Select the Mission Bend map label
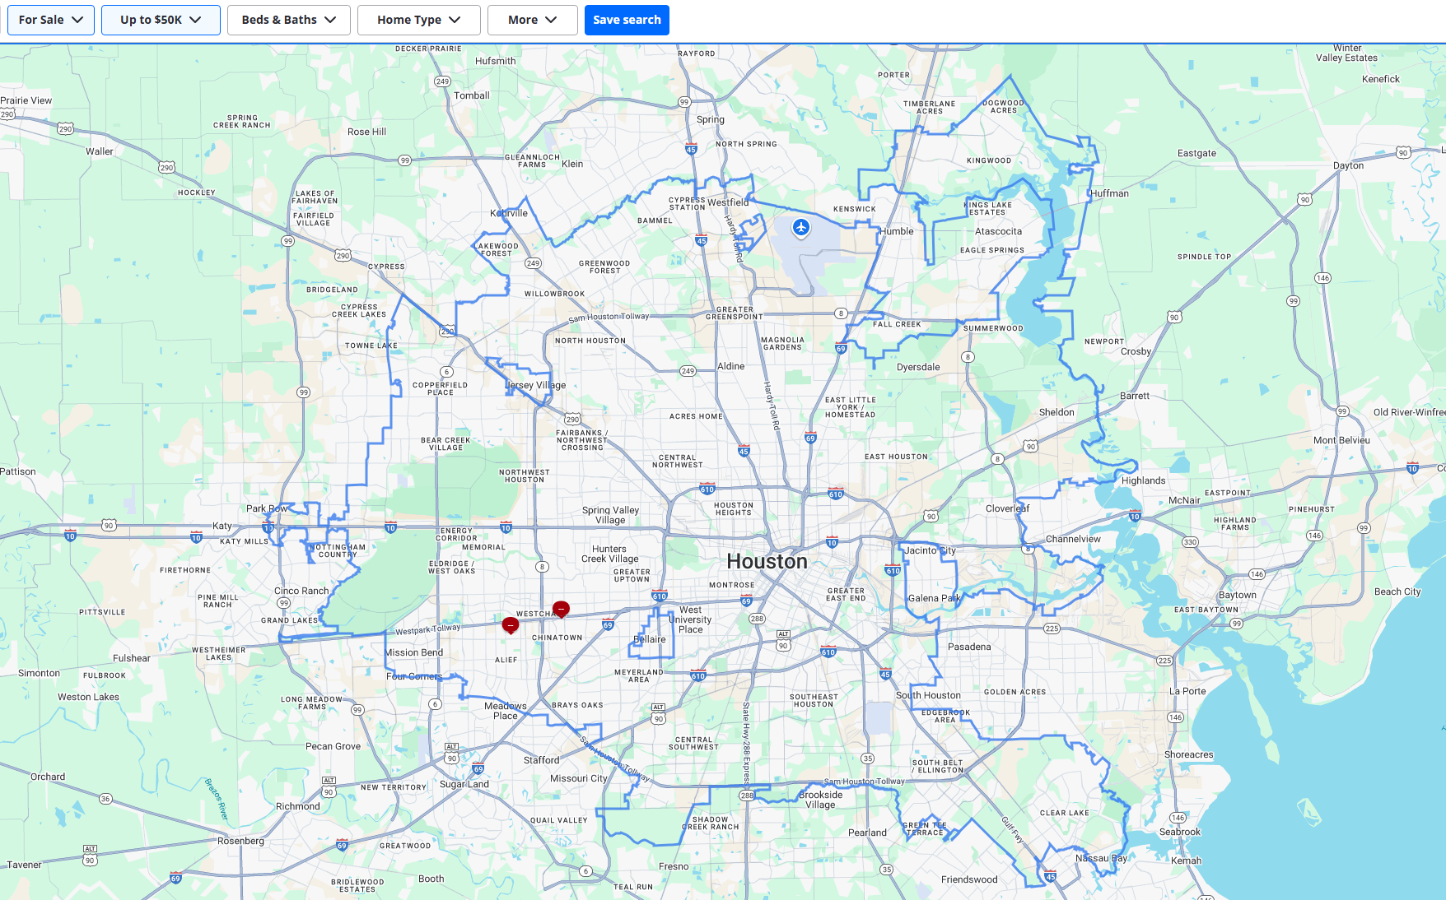This screenshot has width=1446, height=900. tap(414, 652)
